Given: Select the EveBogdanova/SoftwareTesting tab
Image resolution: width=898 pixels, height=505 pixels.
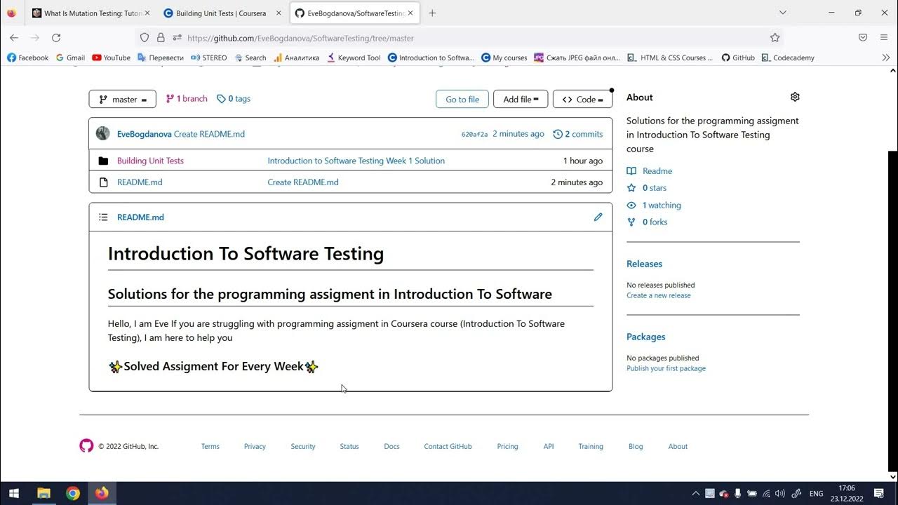Looking at the screenshot, I should [354, 13].
